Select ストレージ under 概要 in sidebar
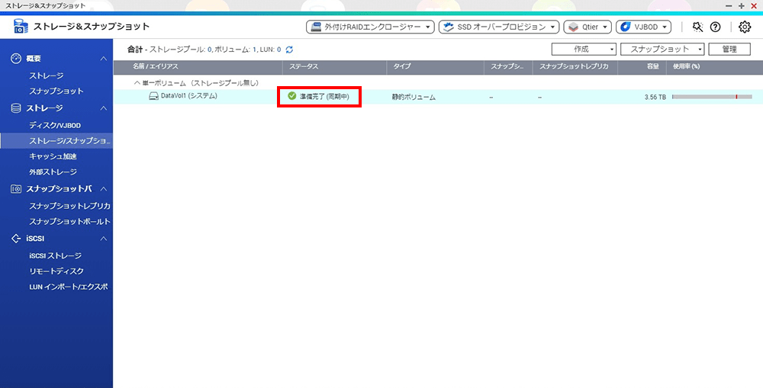763x388 pixels. 47,76
